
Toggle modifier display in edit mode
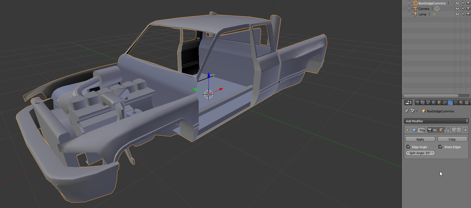point(441,130)
